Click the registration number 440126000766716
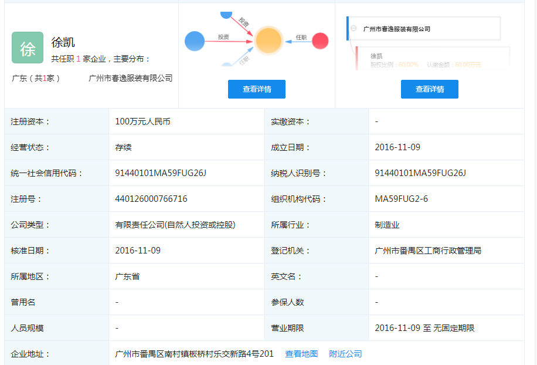Image resolution: width=537 pixels, height=365 pixels. pyautogui.click(x=151, y=199)
